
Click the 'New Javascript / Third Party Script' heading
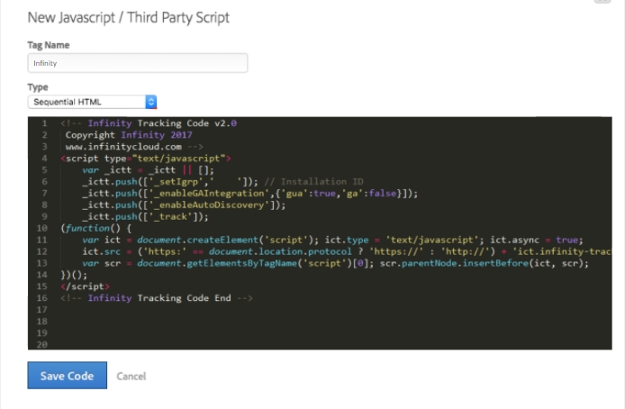coord(129,17)
